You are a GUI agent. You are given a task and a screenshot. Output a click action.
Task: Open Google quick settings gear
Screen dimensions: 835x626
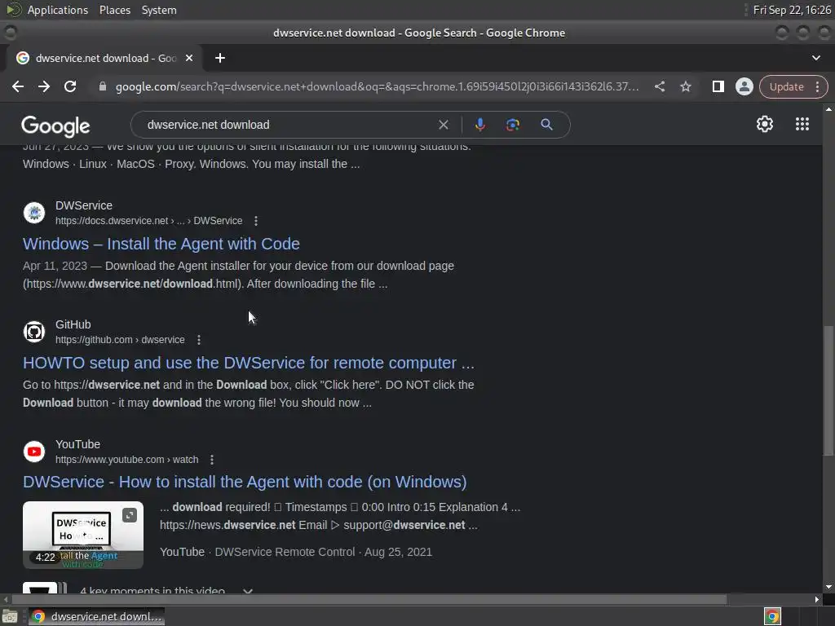(x=765, y=124)
